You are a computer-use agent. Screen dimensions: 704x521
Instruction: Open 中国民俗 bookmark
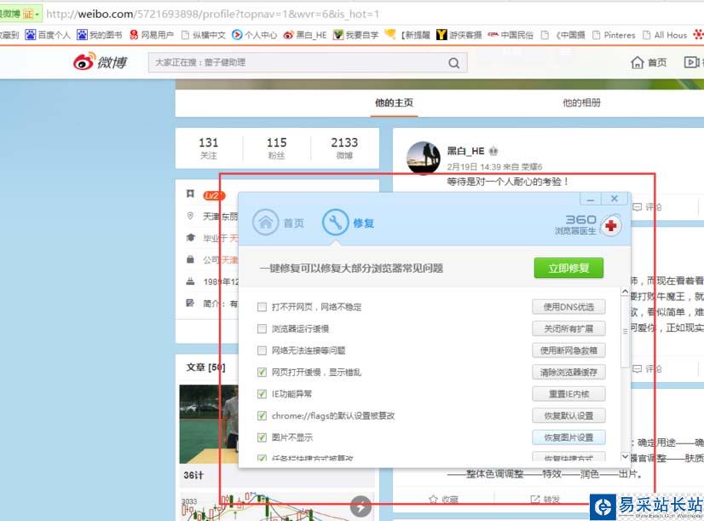(x=511, y=35)
